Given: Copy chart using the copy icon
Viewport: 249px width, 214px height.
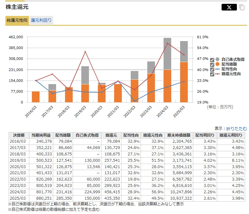Looking at the screenshot, I should point(242,7).
